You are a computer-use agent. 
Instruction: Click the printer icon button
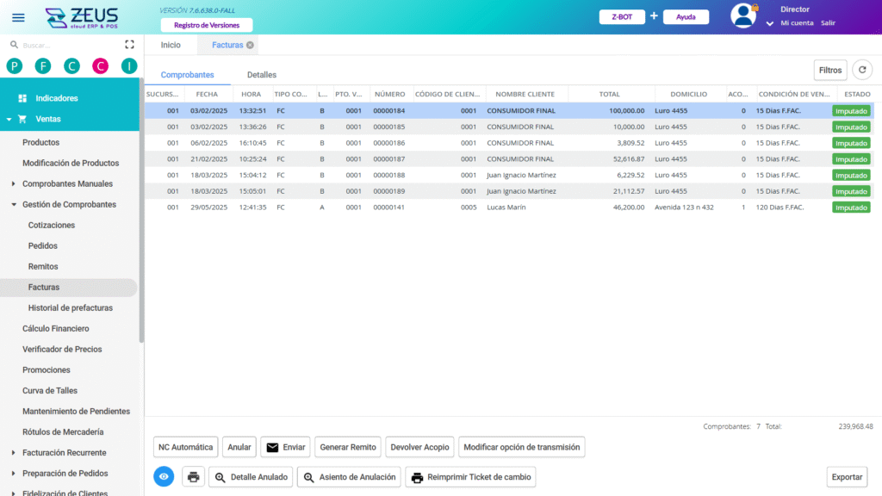pyautogui.click(x=194, y=477)
